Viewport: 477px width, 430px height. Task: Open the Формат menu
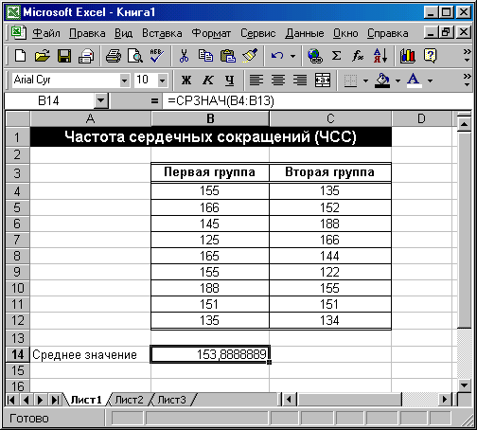point(211,33)
